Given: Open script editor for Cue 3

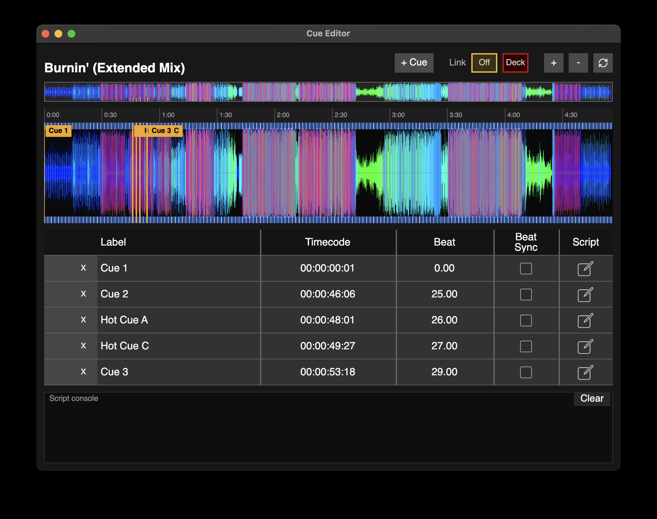Looking at the screenshot, I should point(585,372).
